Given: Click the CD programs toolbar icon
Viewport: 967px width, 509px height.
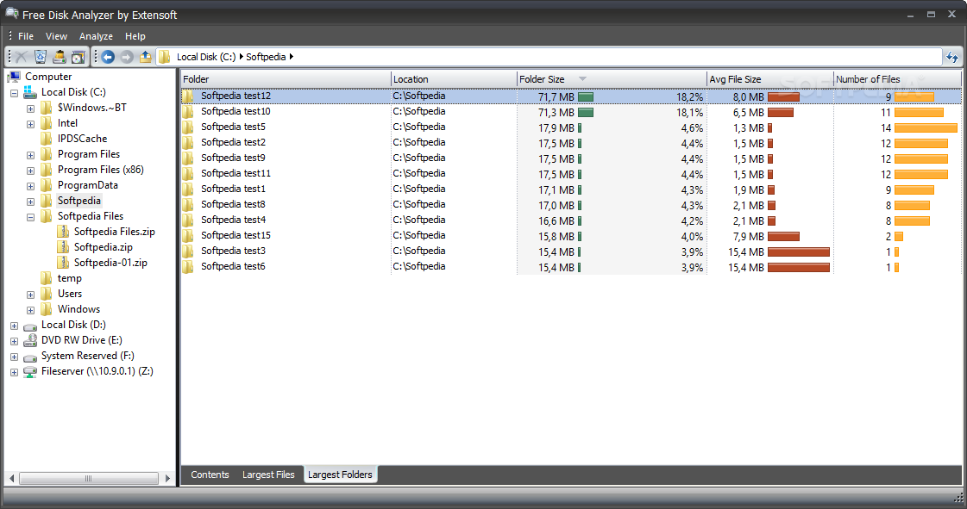Looking at the screenshot, I should [78, 57].
